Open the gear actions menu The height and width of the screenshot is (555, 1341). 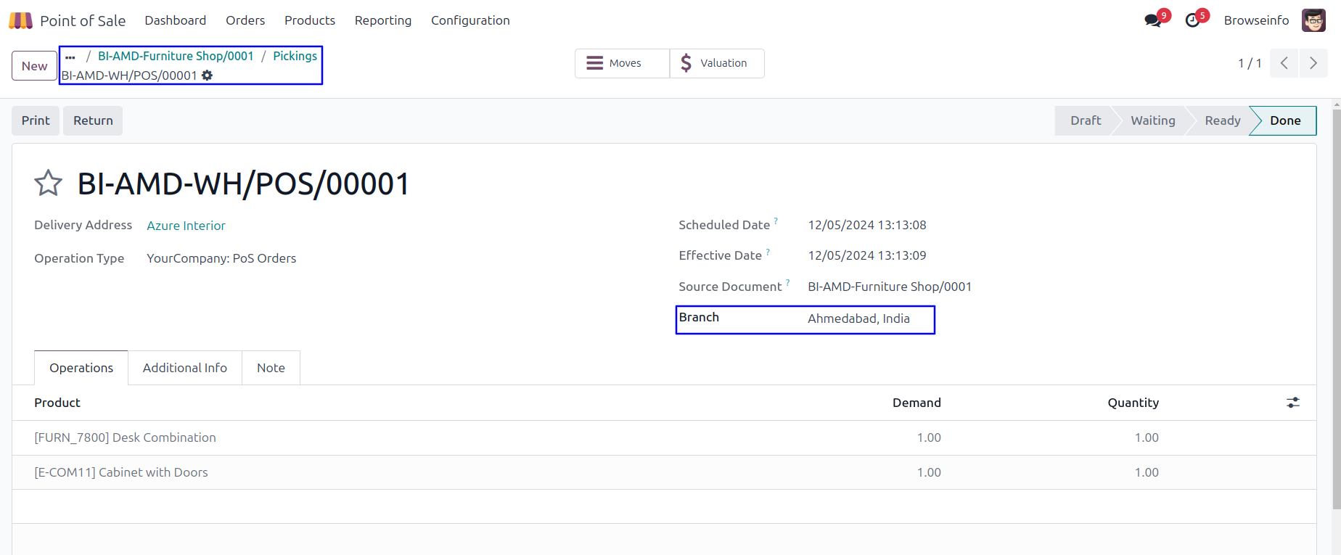tap(208, 75)
